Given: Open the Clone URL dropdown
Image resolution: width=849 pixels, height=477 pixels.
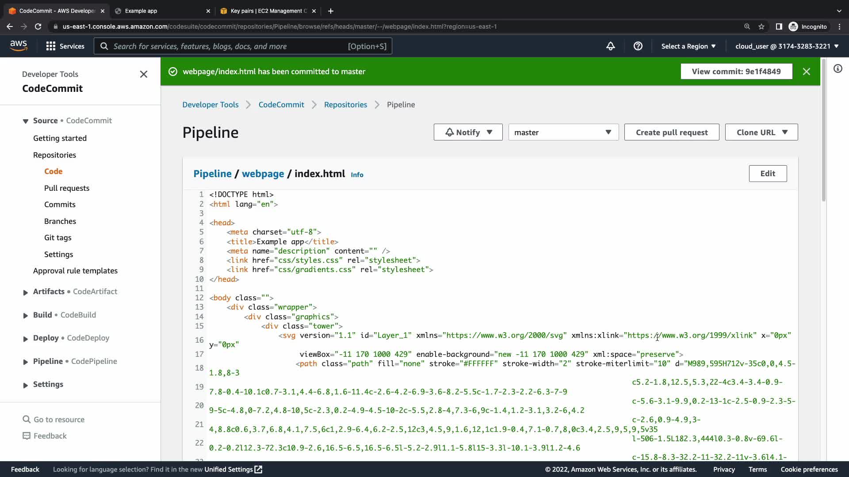Looking at the screenshot, I should [761, 132].
